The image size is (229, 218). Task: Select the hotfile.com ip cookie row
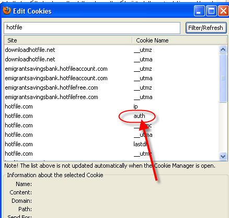coord(111,106)
